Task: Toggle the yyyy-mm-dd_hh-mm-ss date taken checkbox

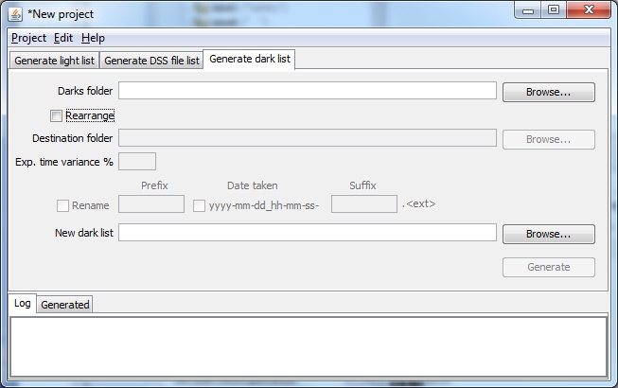Action: click(199, 205)
